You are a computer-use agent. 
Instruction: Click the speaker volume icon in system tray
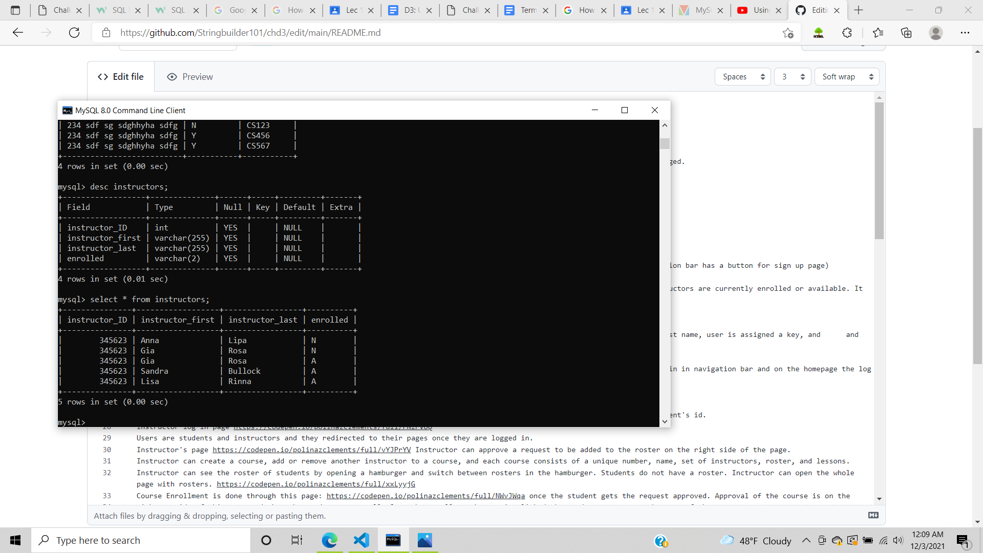(x=899, y=540)
